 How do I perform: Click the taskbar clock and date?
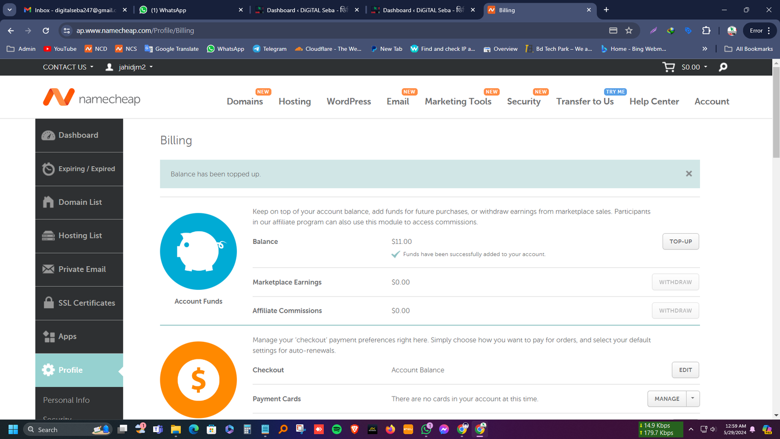[735, 429]
